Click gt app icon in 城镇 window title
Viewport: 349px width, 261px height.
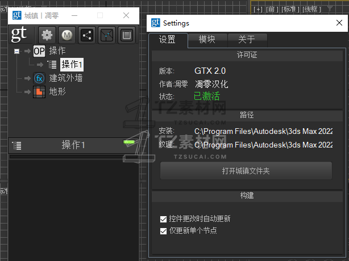point(17,15)
